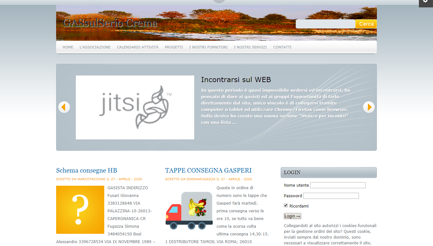Open the L'ASSOCIAZIONE menu item
Viewport: 433px width, 246px height.
click(x=95, y=47)
